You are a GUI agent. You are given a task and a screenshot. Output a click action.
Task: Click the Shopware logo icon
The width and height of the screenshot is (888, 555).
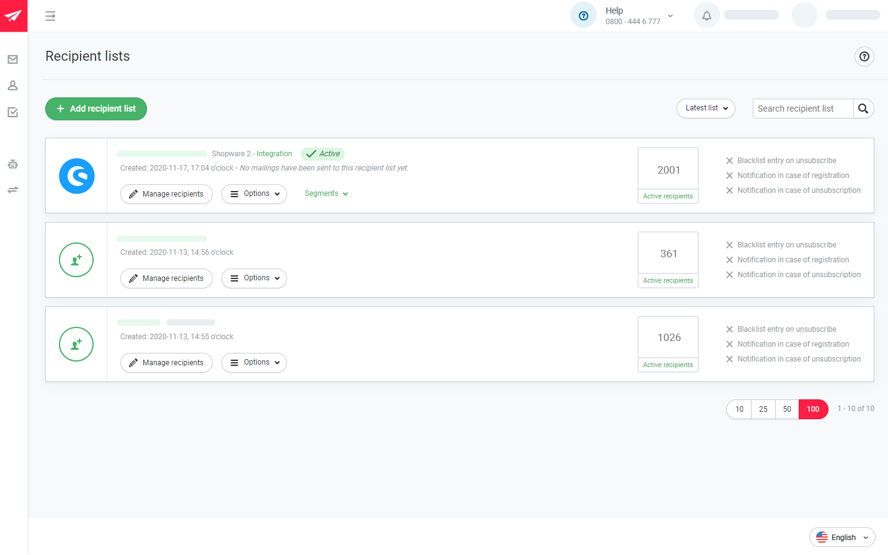pos(77,176)
